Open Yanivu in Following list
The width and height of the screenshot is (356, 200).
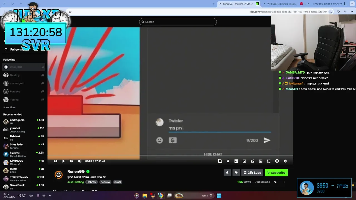[x=24, y=99]
